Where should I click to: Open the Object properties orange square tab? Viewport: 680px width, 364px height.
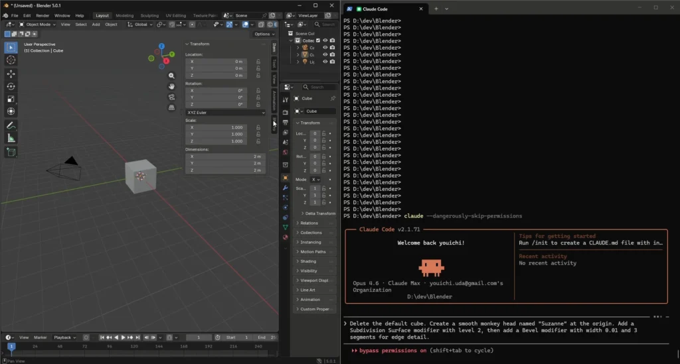point(286,178)
